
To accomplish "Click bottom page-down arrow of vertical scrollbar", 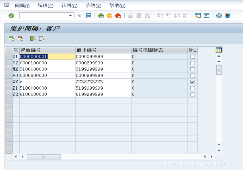I will tap(219, 151).
